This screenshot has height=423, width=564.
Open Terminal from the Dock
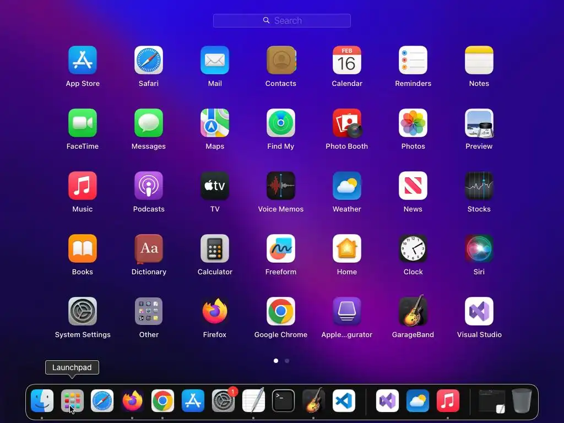coord(284,401)
